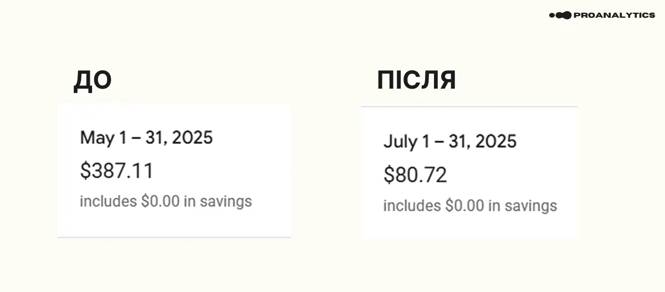Image resolution: width=665 pixels, height=292 pixels.
Task: Click the May 1 – 31, 2025 date range
Action: point(146,137)
